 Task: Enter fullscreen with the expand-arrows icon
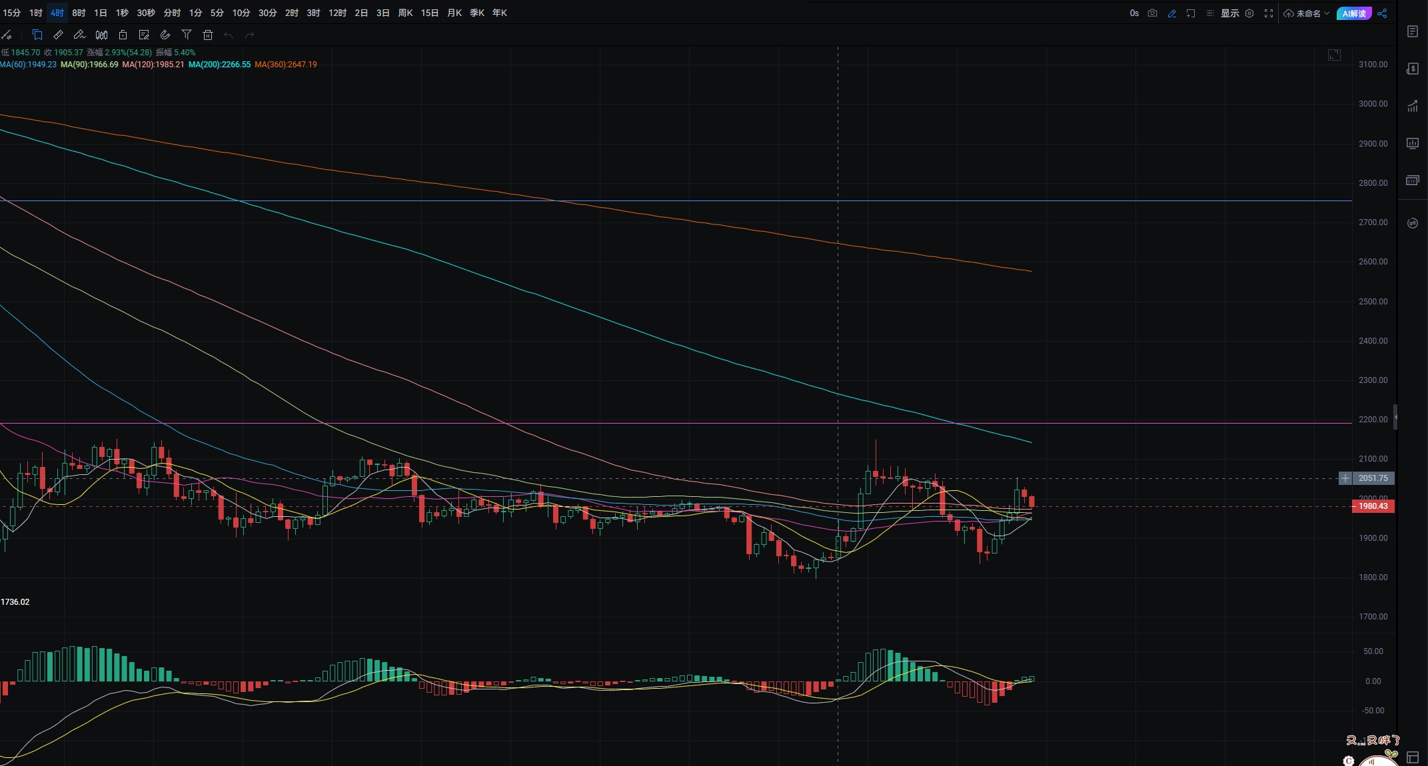(x=1269, y=13)
